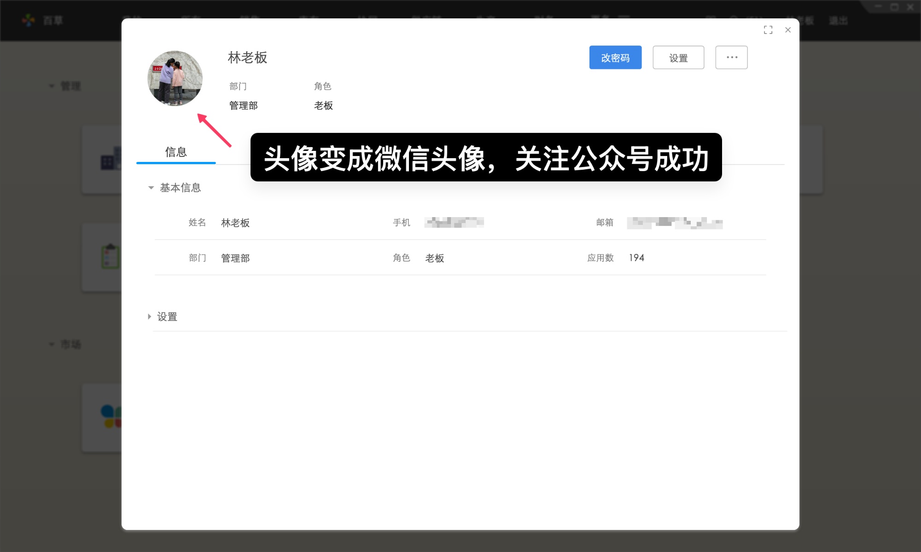
Task: Click the 林老板 title beside the avatar
Action: (x=247, y=57)
